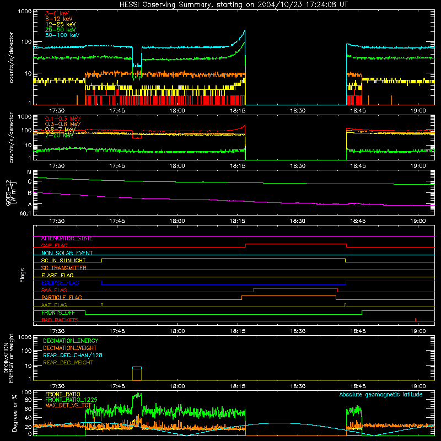441x441 pixels.
Task: Click the A0.1 tick label in GOES panel
Action: [x=25, y=213]
